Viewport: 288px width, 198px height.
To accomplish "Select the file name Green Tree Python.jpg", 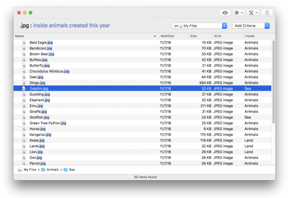I will 48,123.
